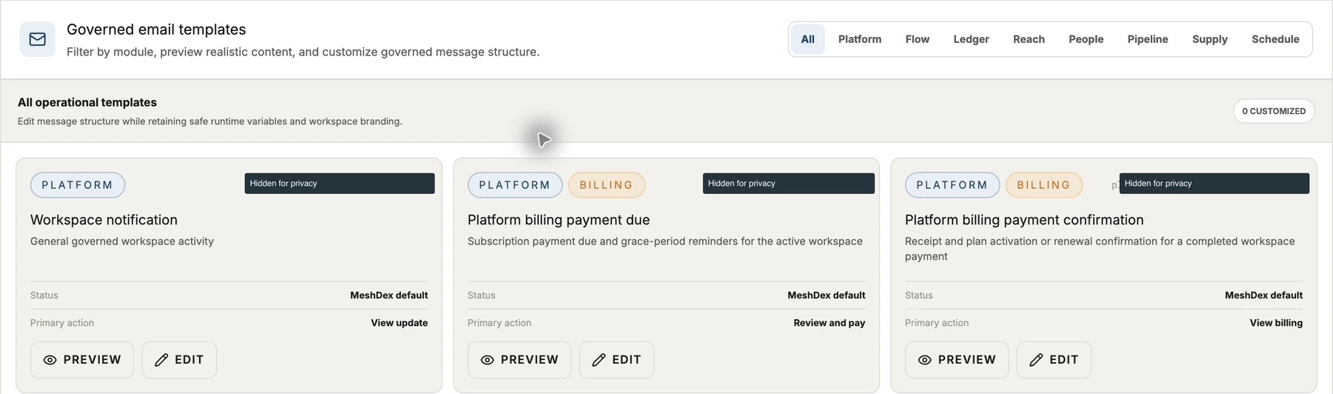The height and width of the screenshot is (394, 1333).
Task: Switch to the Supply filter tab
Action: [1209, 39]
